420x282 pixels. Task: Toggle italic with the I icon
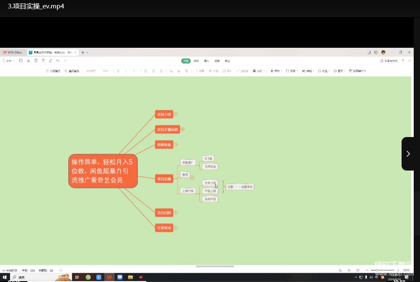(126, 71)
